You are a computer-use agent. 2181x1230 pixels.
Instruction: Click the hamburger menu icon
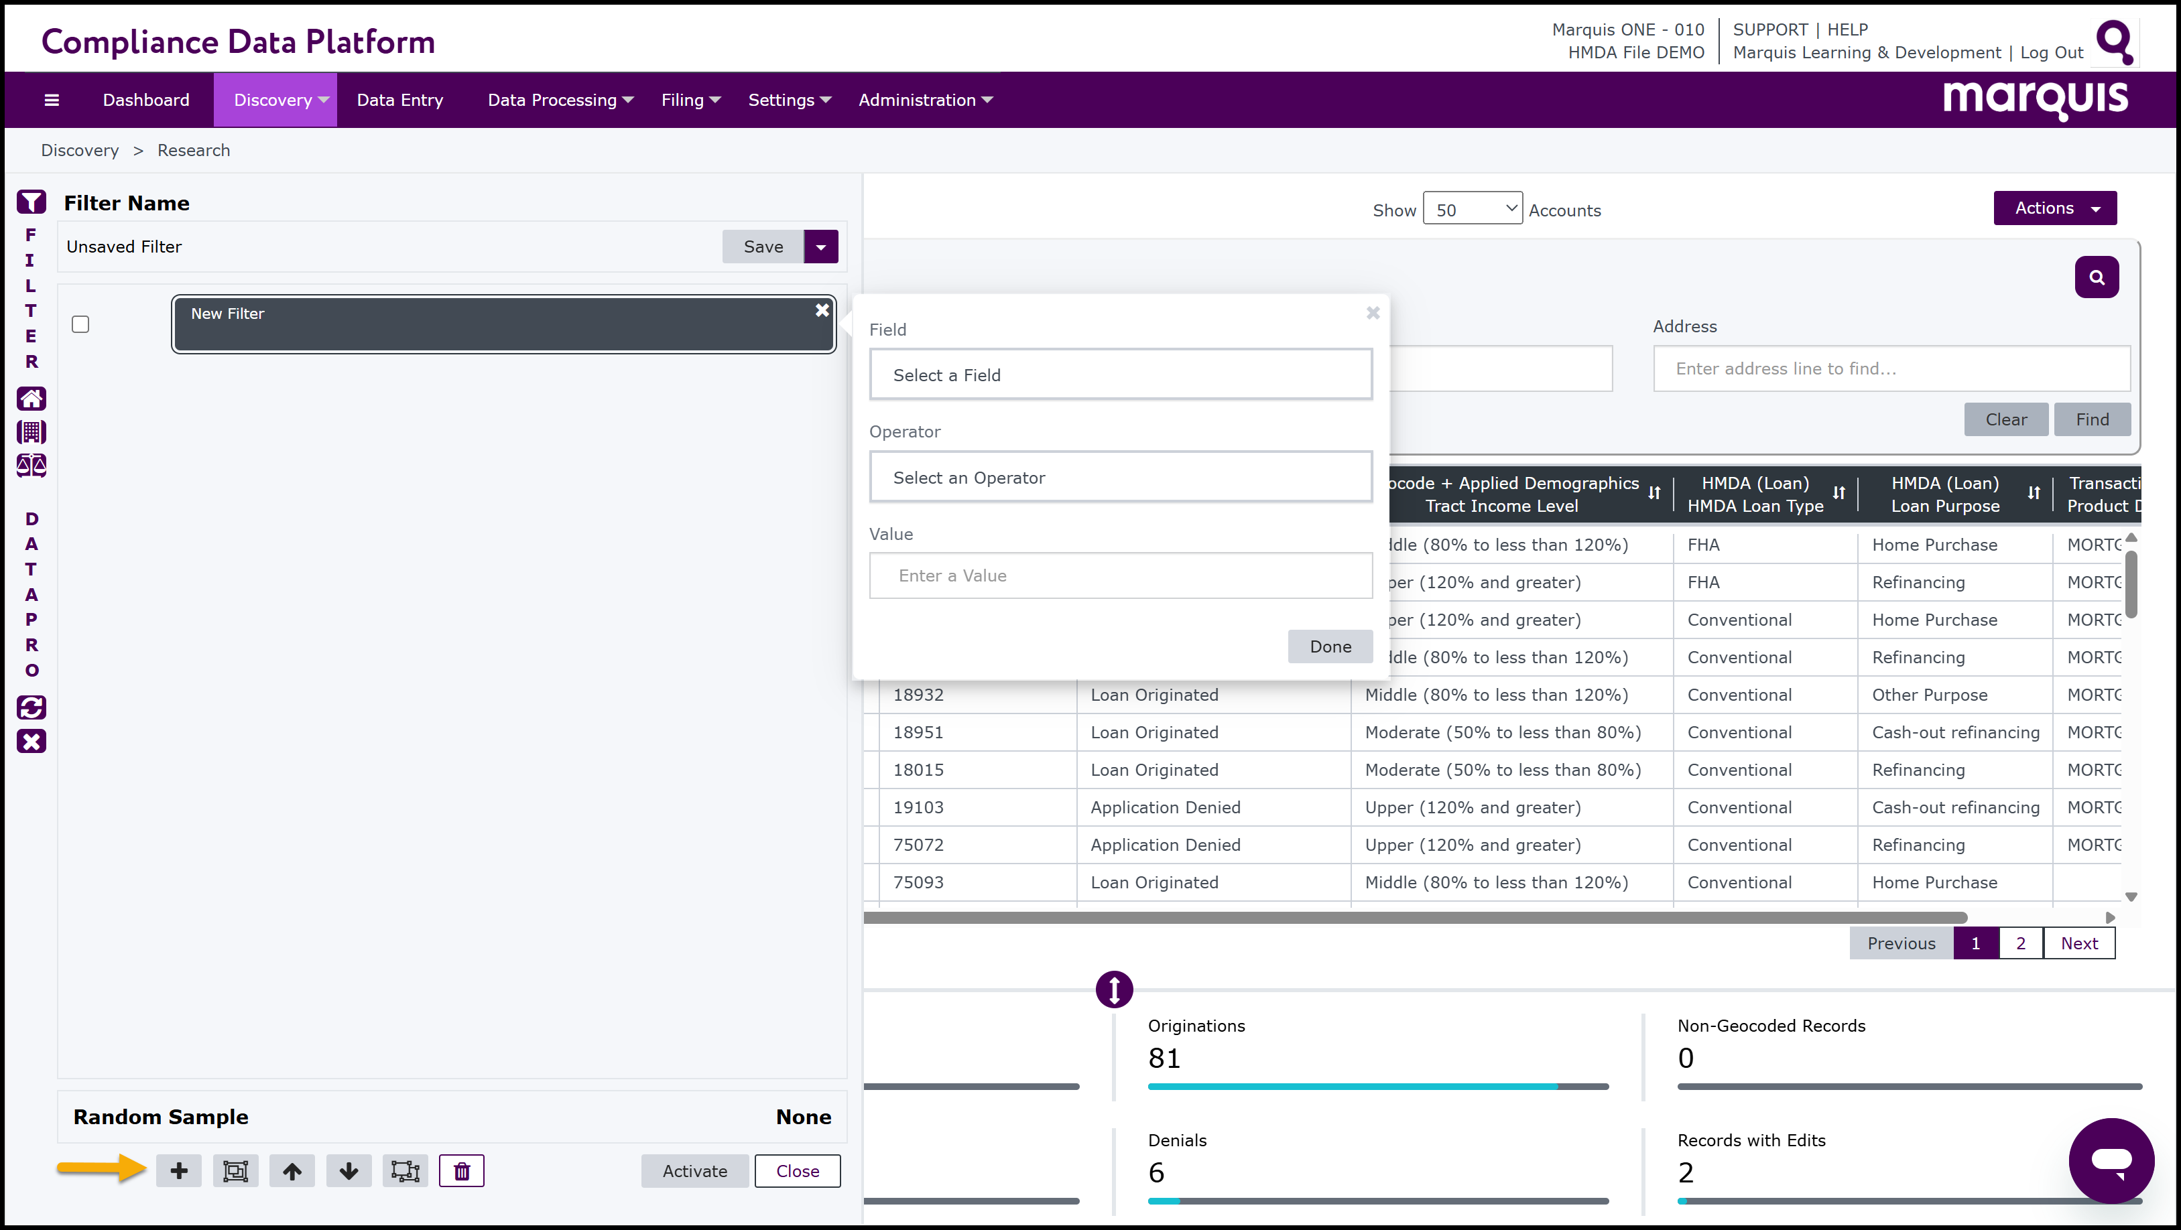tap(52, 100)
